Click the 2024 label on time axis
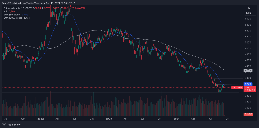Image resolution: width=259 pixels, height=128 pixels. click(177, 118)
